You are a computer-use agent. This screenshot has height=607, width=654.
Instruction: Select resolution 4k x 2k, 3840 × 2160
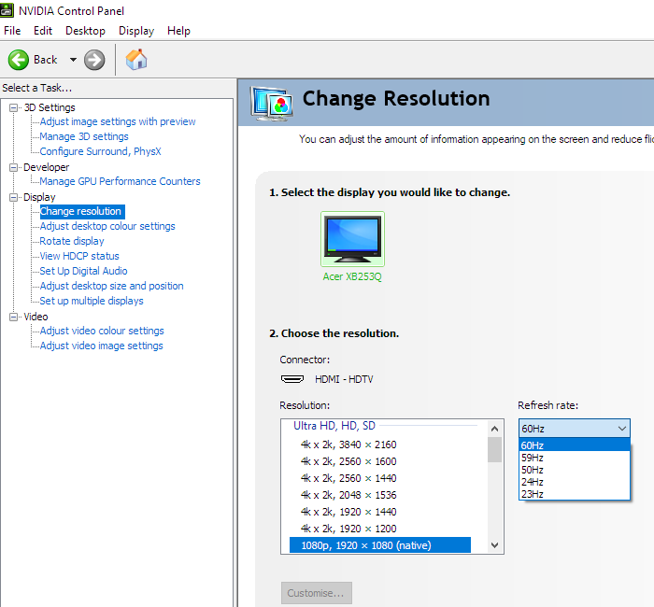(348, 445)
